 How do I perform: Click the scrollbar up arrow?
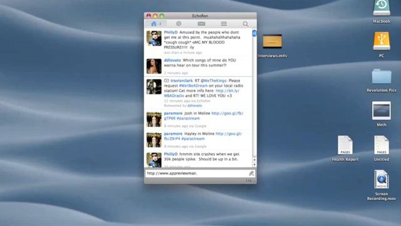click(x=254, y=160)
